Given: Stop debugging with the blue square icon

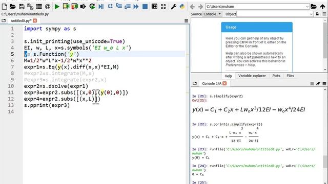Looking at the screenshot, I should coord(145,7).
